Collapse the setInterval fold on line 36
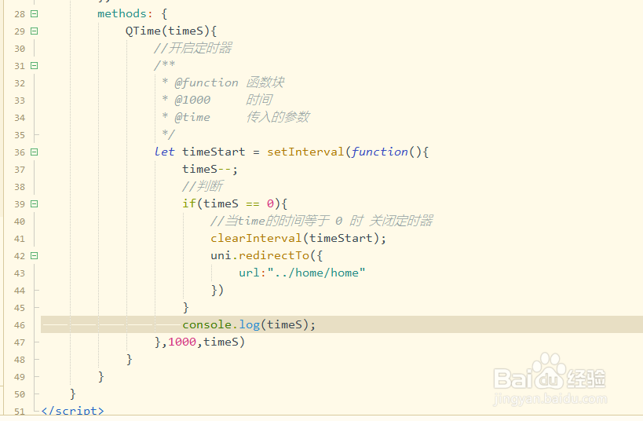 point(35,152)
